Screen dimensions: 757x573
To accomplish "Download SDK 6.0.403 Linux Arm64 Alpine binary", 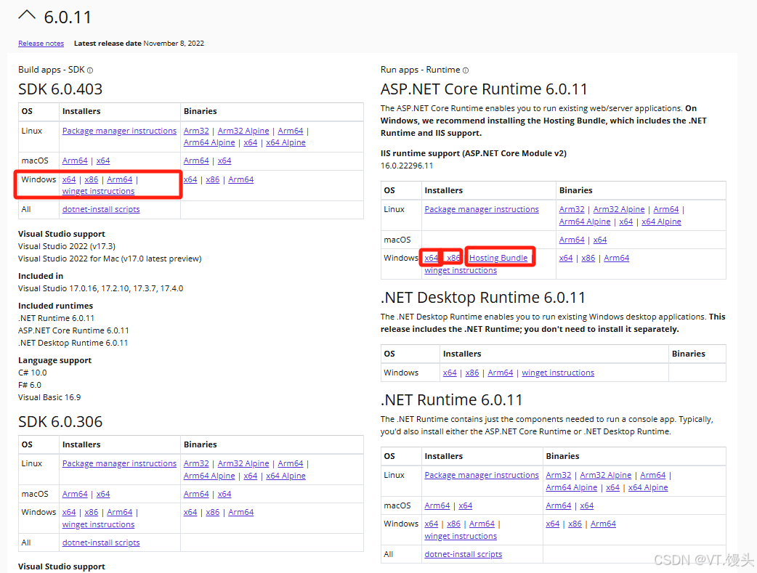I will (209, 142).
